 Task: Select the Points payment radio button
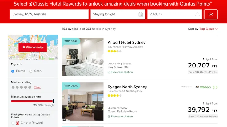pos(13,71)
